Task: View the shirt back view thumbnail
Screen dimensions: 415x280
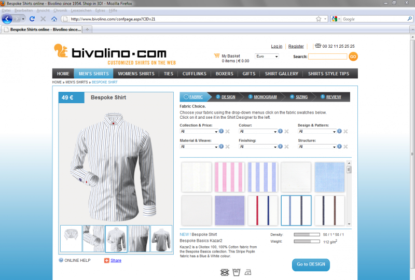Action: pos(161,239)
